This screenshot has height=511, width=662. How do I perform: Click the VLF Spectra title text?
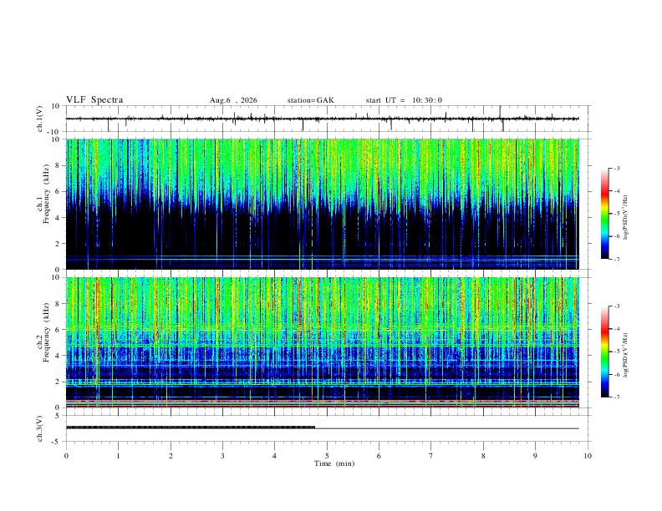pos(94,100)
